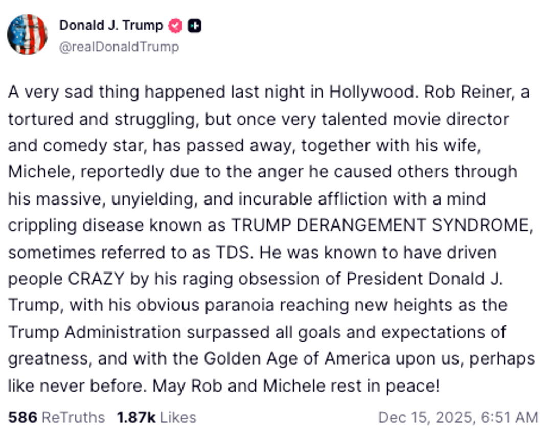Click the checkmark inside the verification badge
The height and width of the screenshot is (431, 549).
coord(175,24)
